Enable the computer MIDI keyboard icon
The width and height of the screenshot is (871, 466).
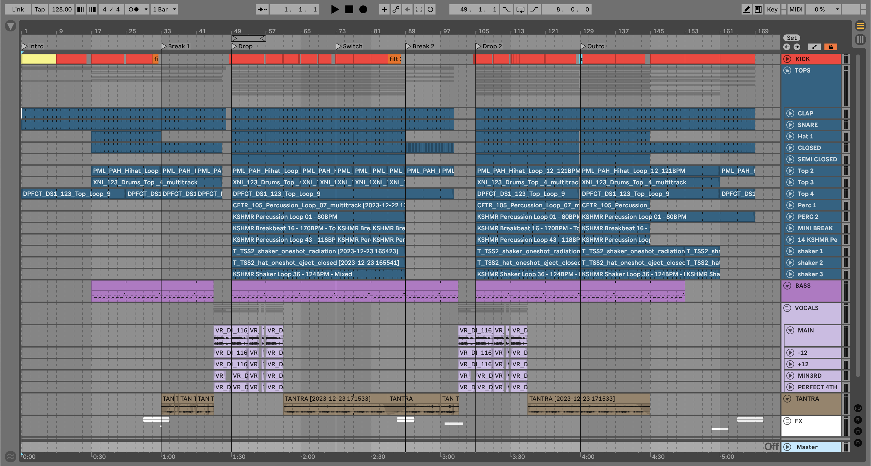click(758, 9)
